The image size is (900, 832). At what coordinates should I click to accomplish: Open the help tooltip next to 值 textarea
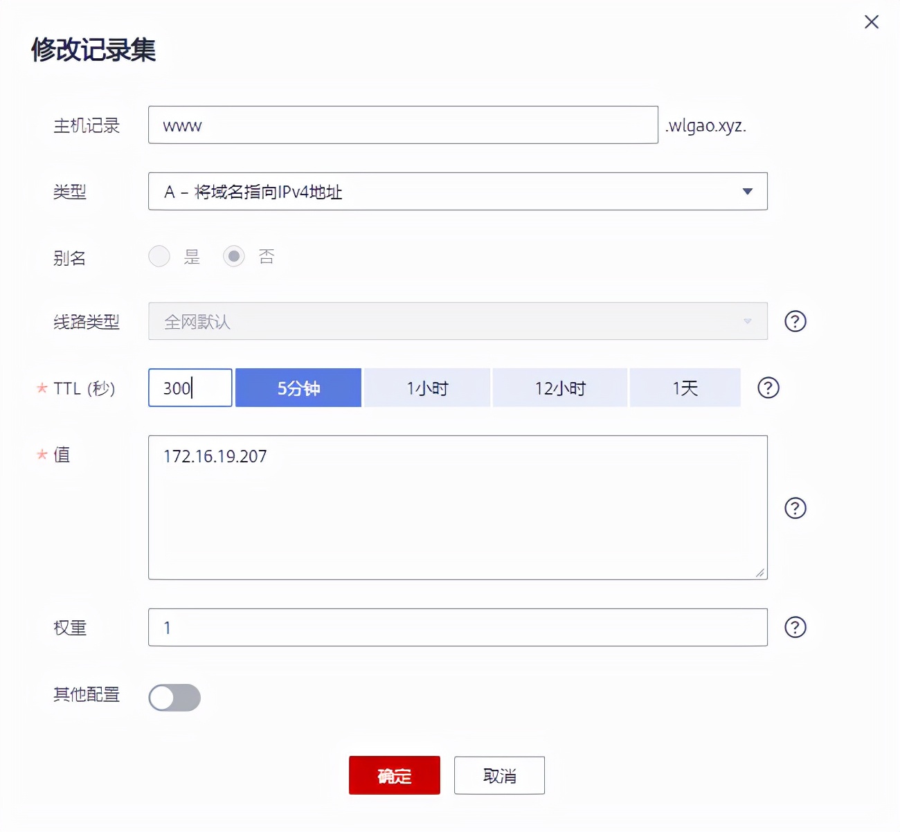click(795, 509)
